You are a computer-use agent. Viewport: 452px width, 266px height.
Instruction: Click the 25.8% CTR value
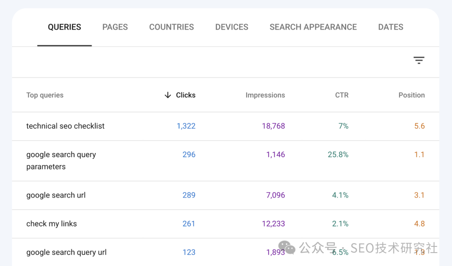338,155
